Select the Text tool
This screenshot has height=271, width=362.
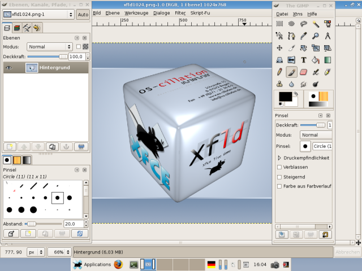(303, 60)
